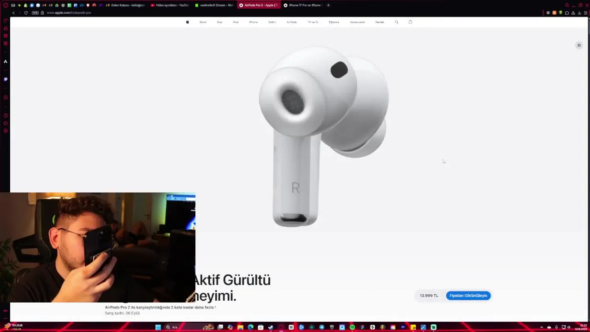590x332 pixels.
Task: Open the Windows Start button
Action: [158, 327]
